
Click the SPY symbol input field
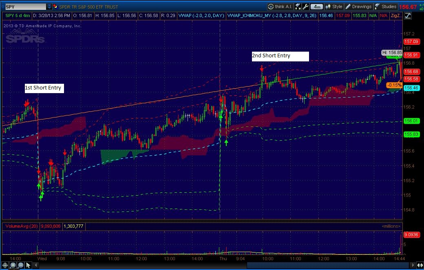[25, 7]
